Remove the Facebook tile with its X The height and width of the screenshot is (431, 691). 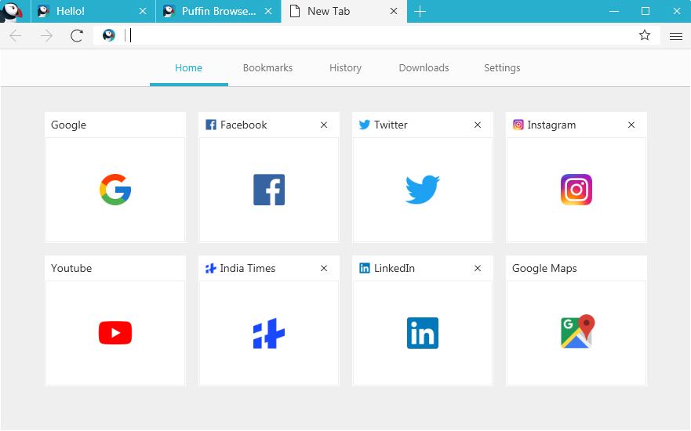click(324, 125)
